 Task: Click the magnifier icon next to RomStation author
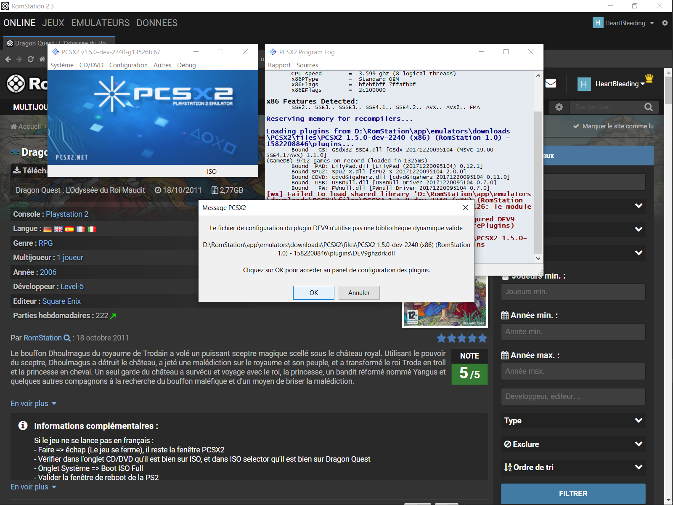(67, 338)
